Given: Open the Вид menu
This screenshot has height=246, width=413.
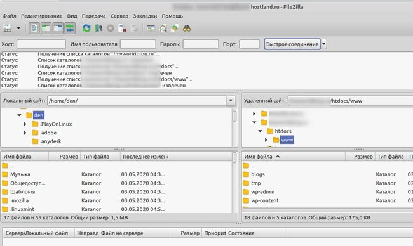Looking at the screenshot, I should [72, 16].
